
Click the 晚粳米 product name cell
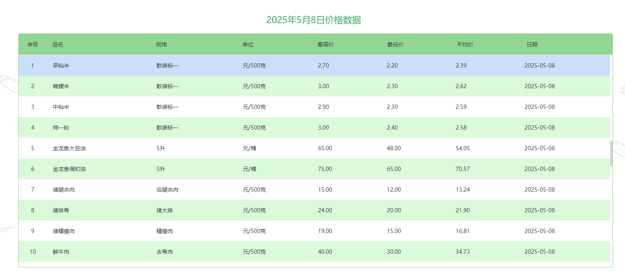click(61, 86)
